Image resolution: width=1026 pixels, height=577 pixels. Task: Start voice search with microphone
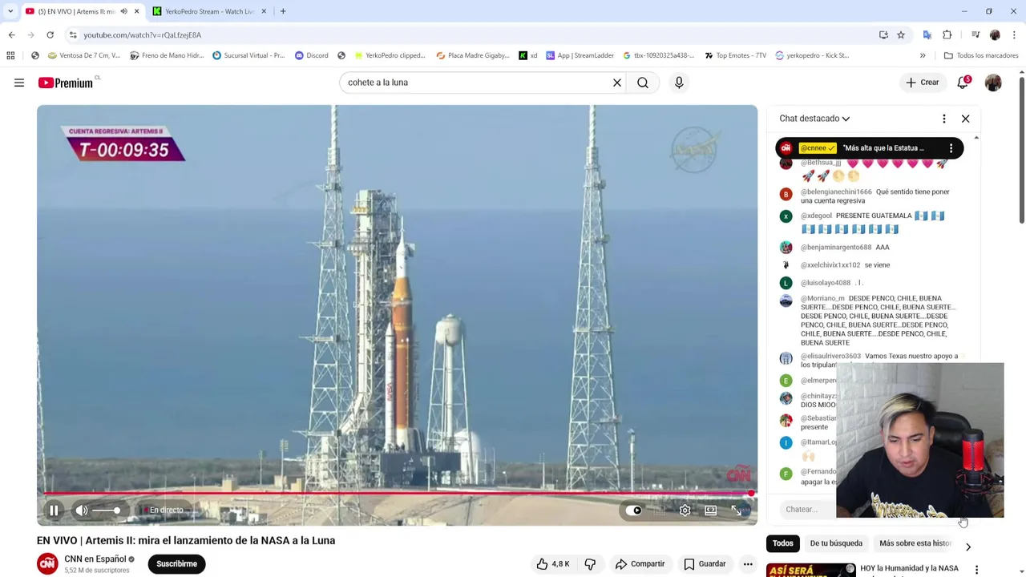(x=679, y=83)
